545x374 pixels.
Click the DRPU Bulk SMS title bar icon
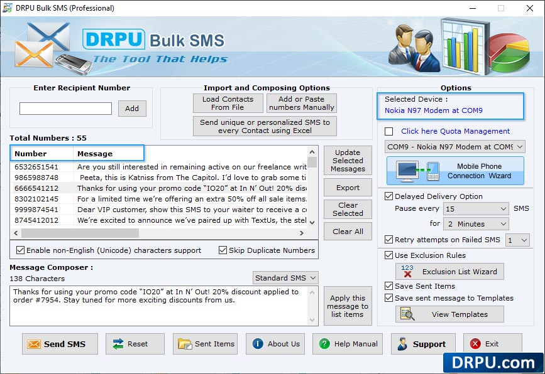click(7, 8)
